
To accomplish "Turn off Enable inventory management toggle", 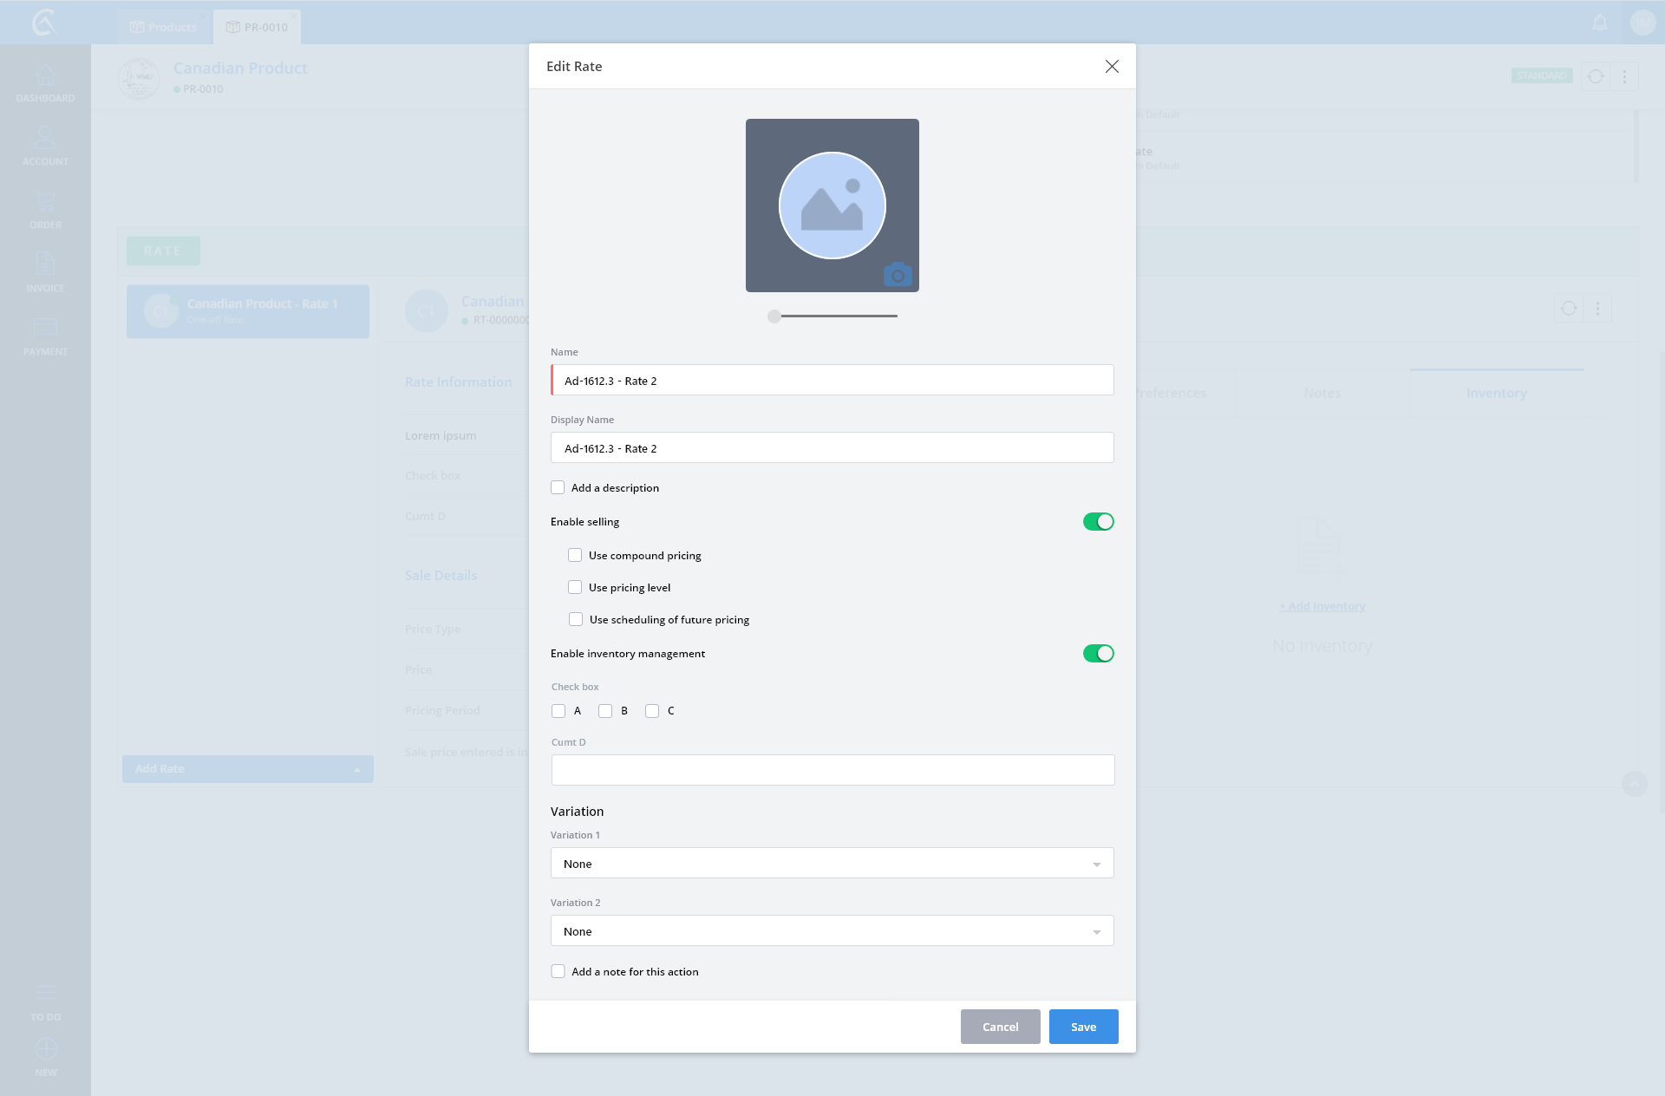I will (1098, 654).
